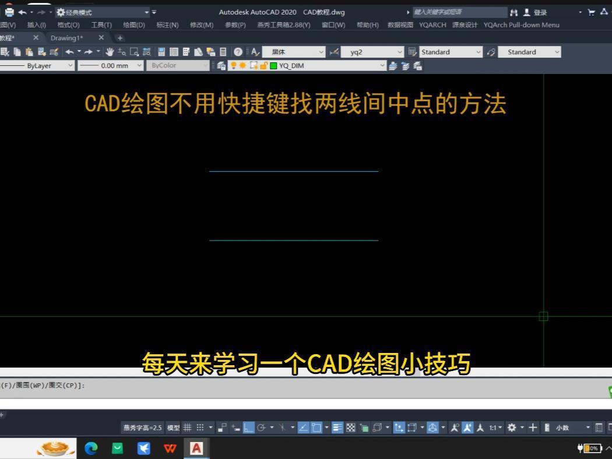Toggle Grid display in the status bar
This screenshot has height=459, width=612.
click(x=187, y=427)
